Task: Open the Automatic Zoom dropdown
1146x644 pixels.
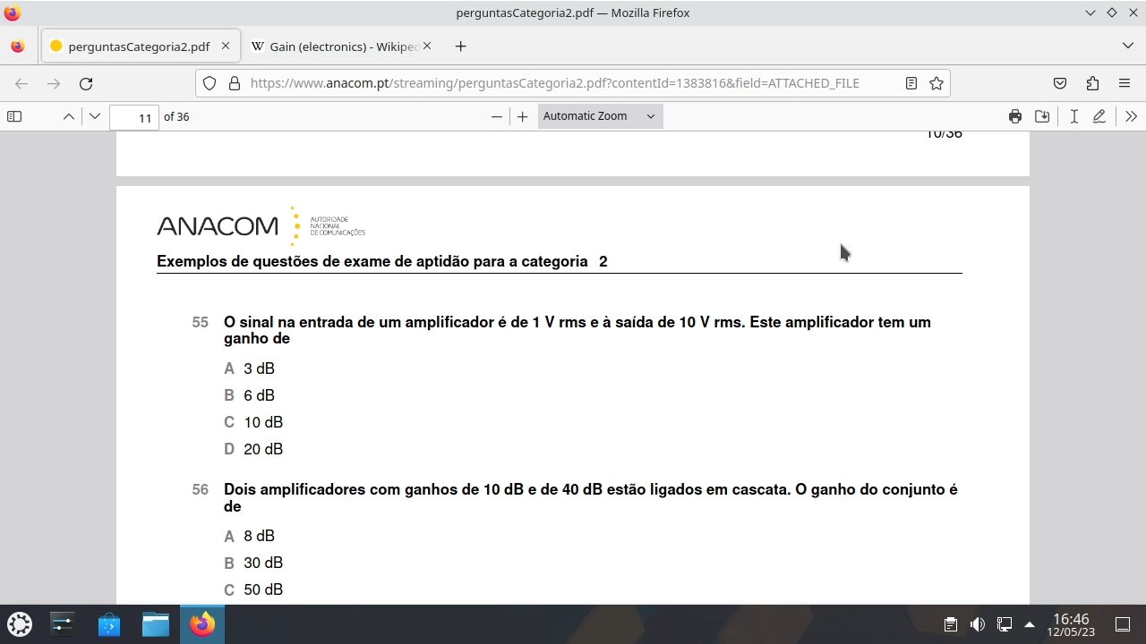Action: tap(600, 116)
